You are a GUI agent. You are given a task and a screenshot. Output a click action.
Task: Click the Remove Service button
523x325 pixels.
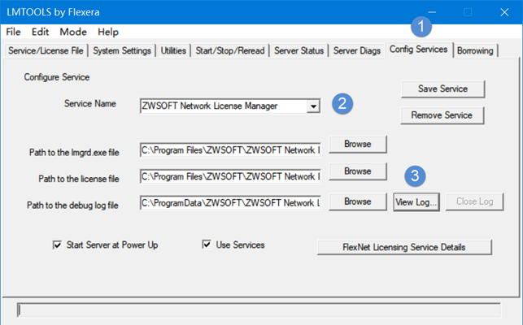tap(442, 115)
